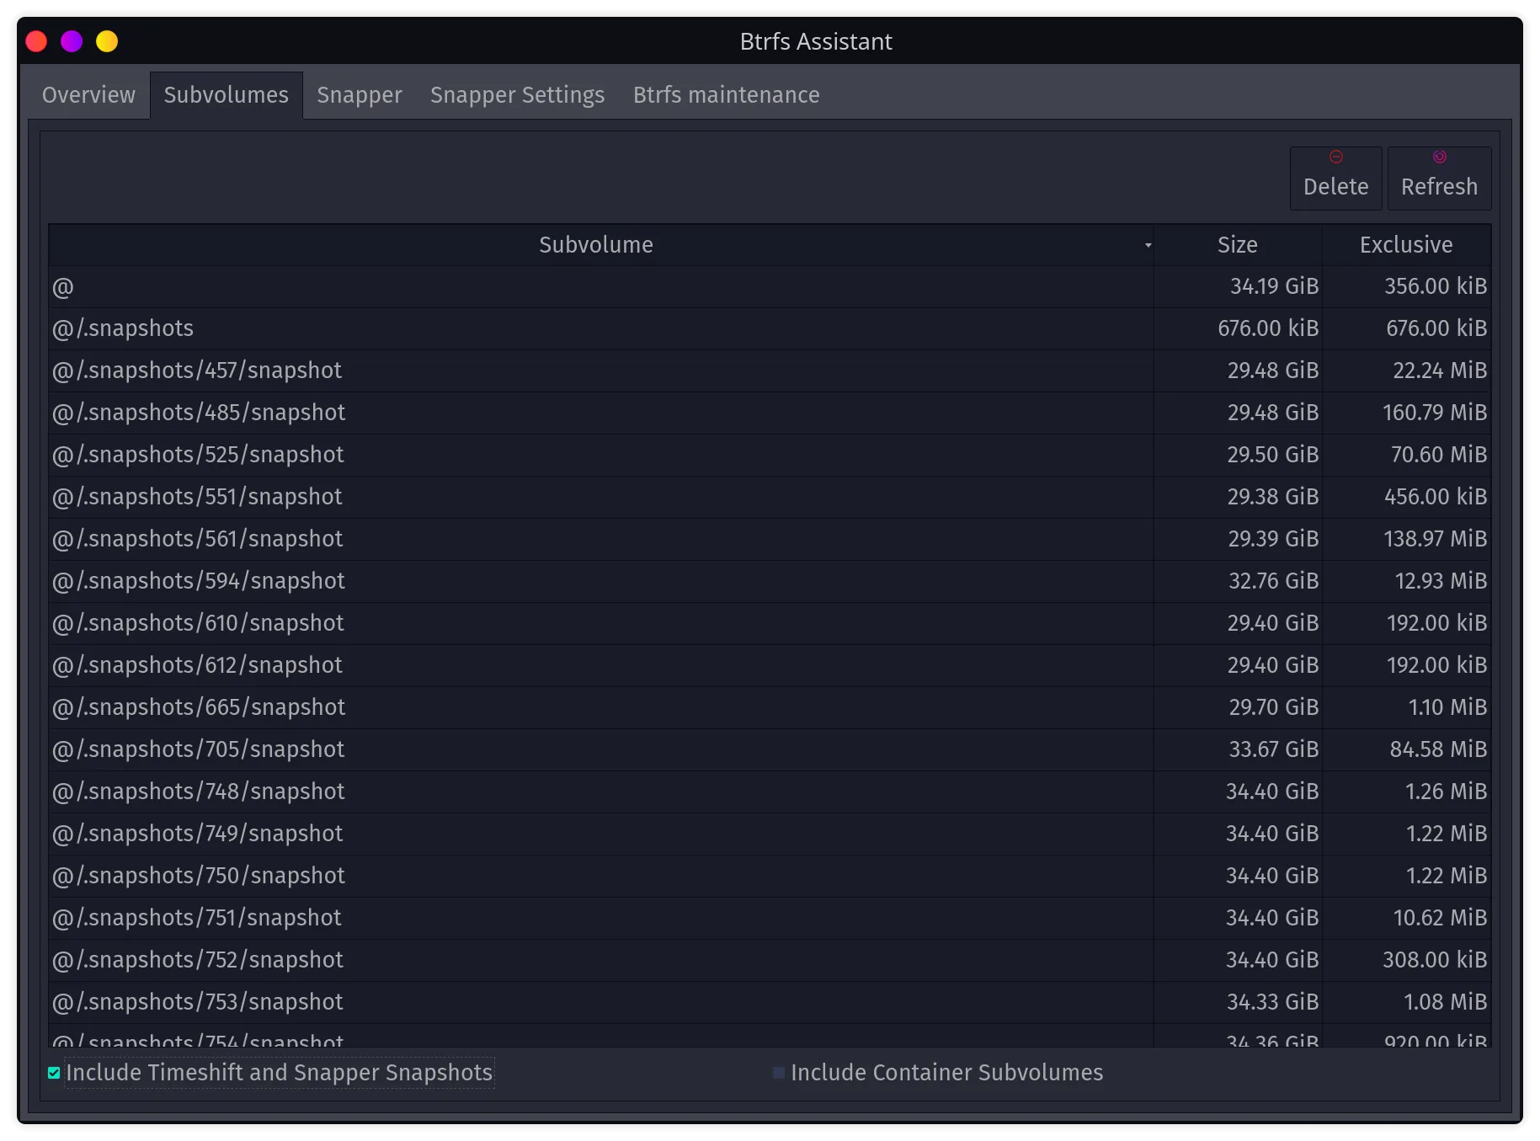Click the Subvolume column header text
Viewport: 1540px width, 1141px height.
(596, 245)
